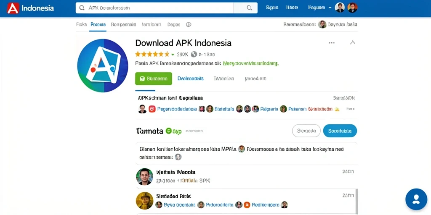The height and width of the screenshot is (215, 431).
Task: Open the Feguen dropdown in header
Action: tap(320, 8)
